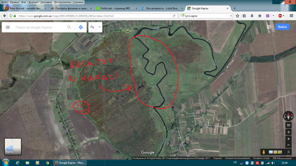
Task: Click the Firefox home icon
Action: 260,16
